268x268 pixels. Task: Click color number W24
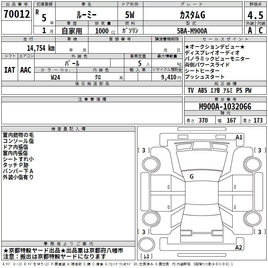pyautogui.click(x=55, y=77)
